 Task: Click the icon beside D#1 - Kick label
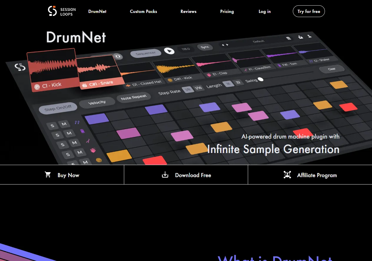[170, 79]
